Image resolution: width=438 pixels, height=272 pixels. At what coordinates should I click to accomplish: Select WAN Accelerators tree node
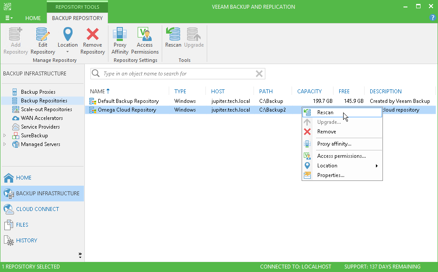pos(42,118)
